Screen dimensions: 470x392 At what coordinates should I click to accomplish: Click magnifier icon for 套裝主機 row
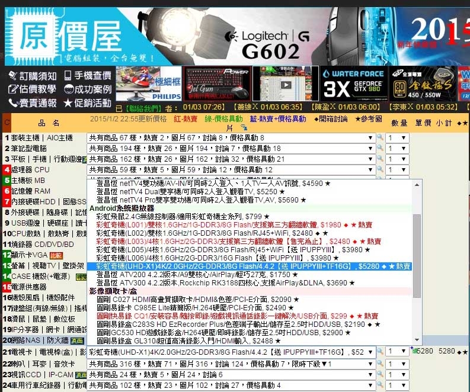(380, 137)
